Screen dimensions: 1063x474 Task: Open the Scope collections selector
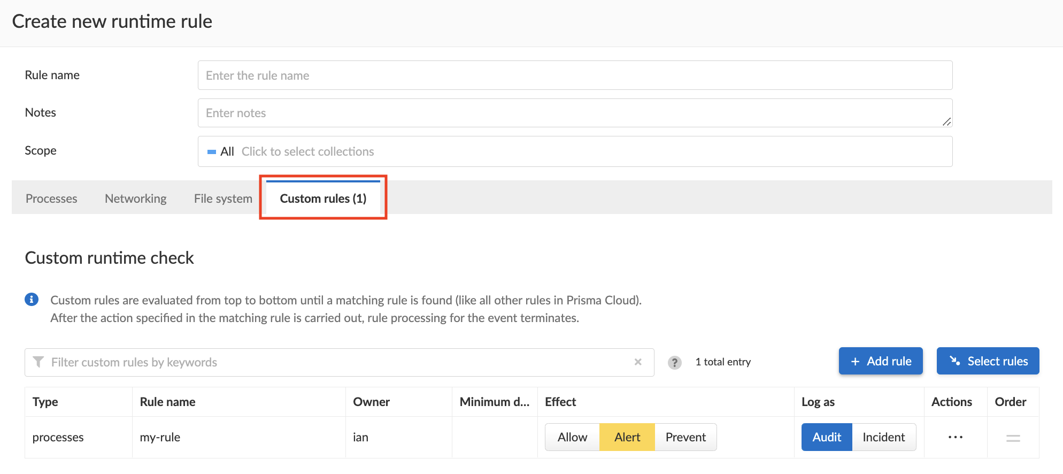(x=575, y=151)
